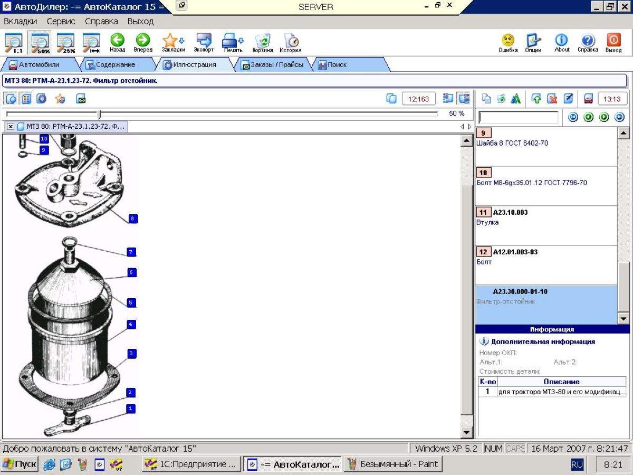The image size is (633, 475).
Task: Fit illustration to width
Action: pyautogui.click(x=92, y=43)
